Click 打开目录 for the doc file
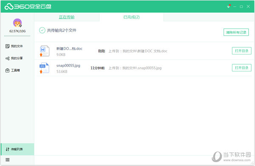255x166 pixels. pyautogui.click(x=242, y=51)
